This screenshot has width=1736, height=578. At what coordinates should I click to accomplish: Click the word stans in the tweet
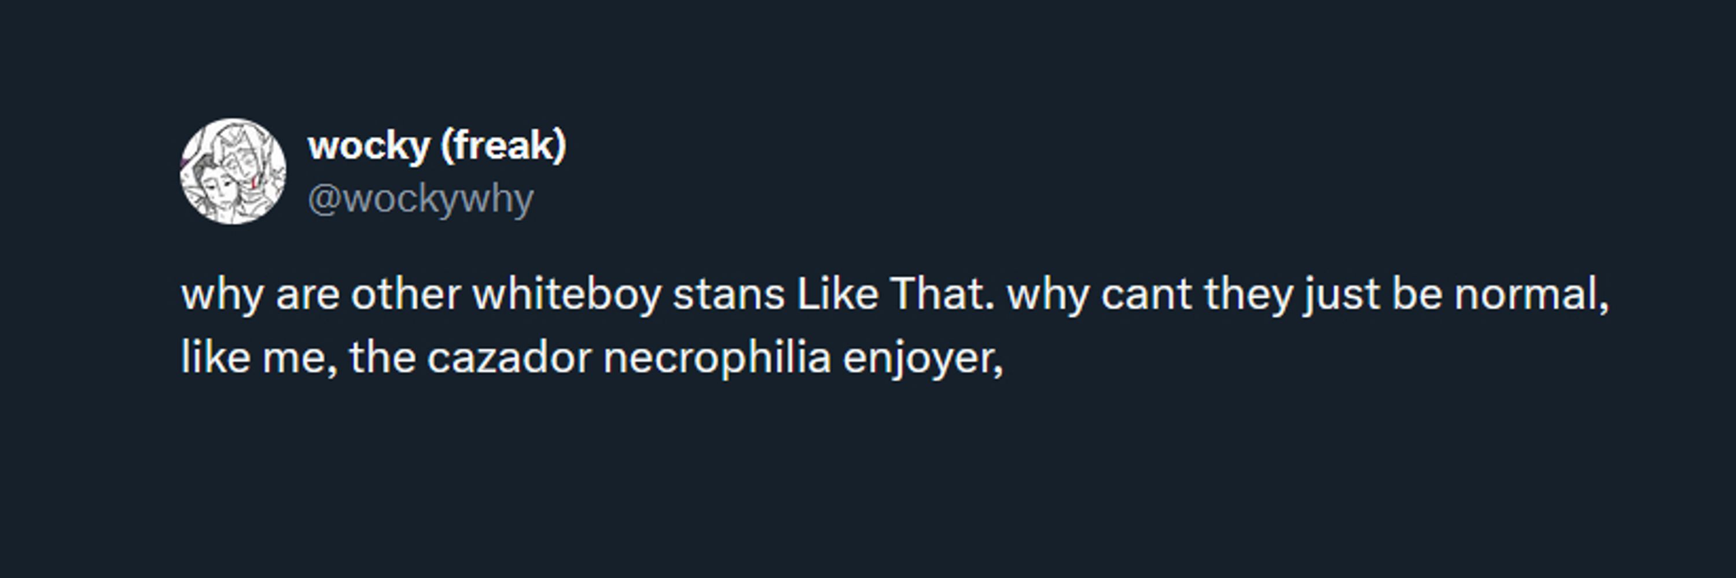[729, 296]
